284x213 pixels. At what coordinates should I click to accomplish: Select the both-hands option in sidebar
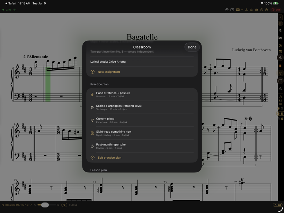pyautogui.click(x=281, y=114)
